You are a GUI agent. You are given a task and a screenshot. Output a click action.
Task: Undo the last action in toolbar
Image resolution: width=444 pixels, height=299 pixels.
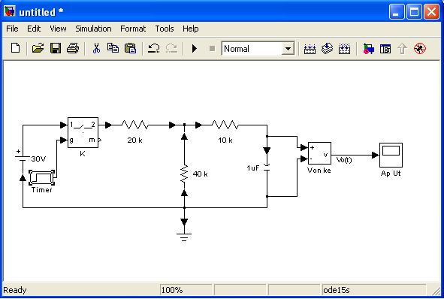[x=154, y=48]
